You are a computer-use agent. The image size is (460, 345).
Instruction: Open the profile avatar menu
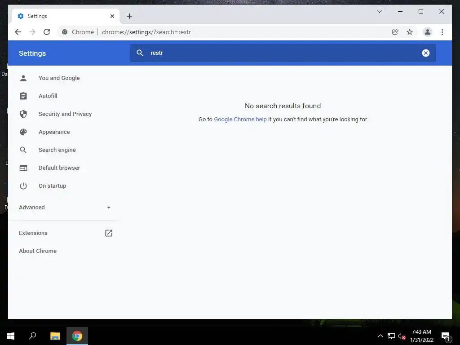(428, 32)
